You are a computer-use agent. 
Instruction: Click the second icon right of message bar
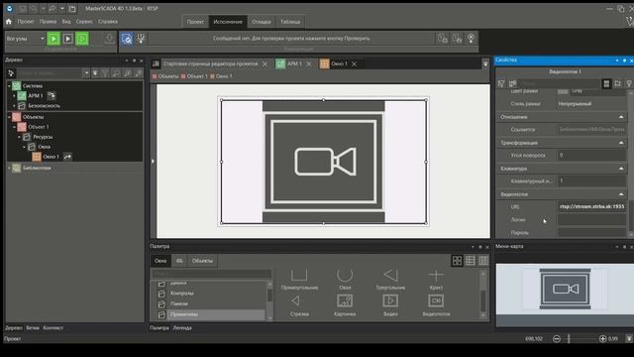(x=457, y=39)
